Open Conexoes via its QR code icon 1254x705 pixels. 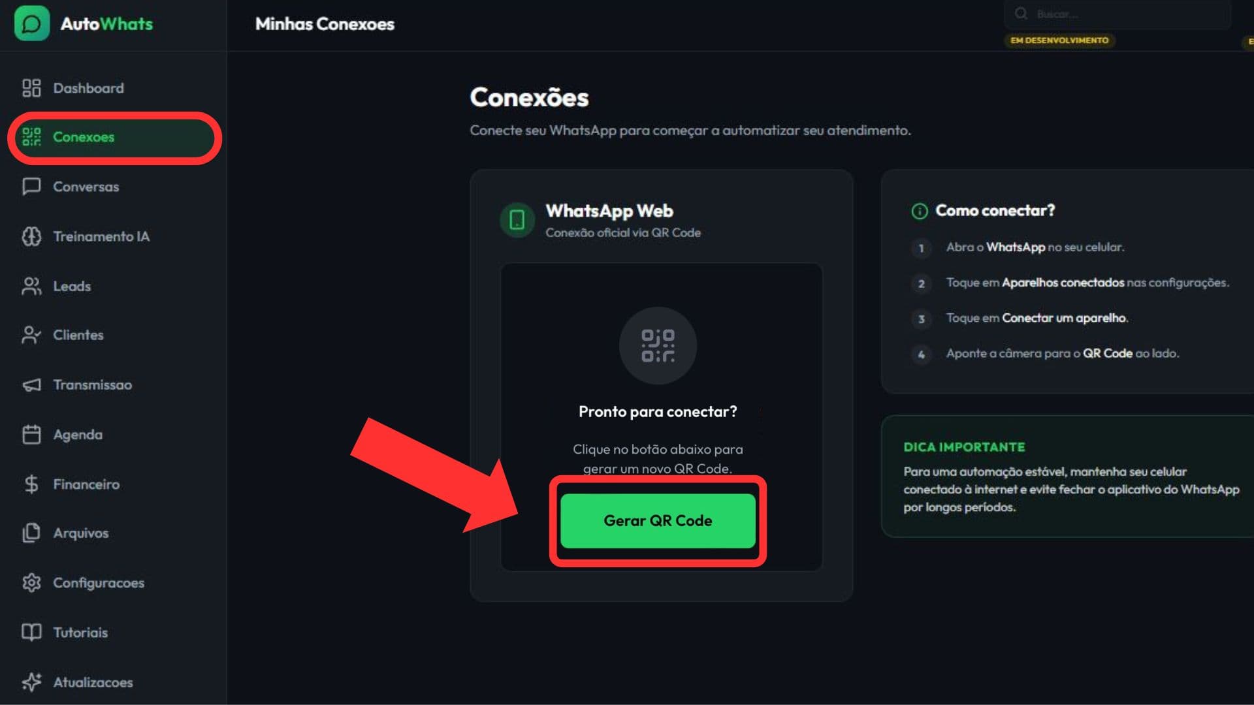31,137
